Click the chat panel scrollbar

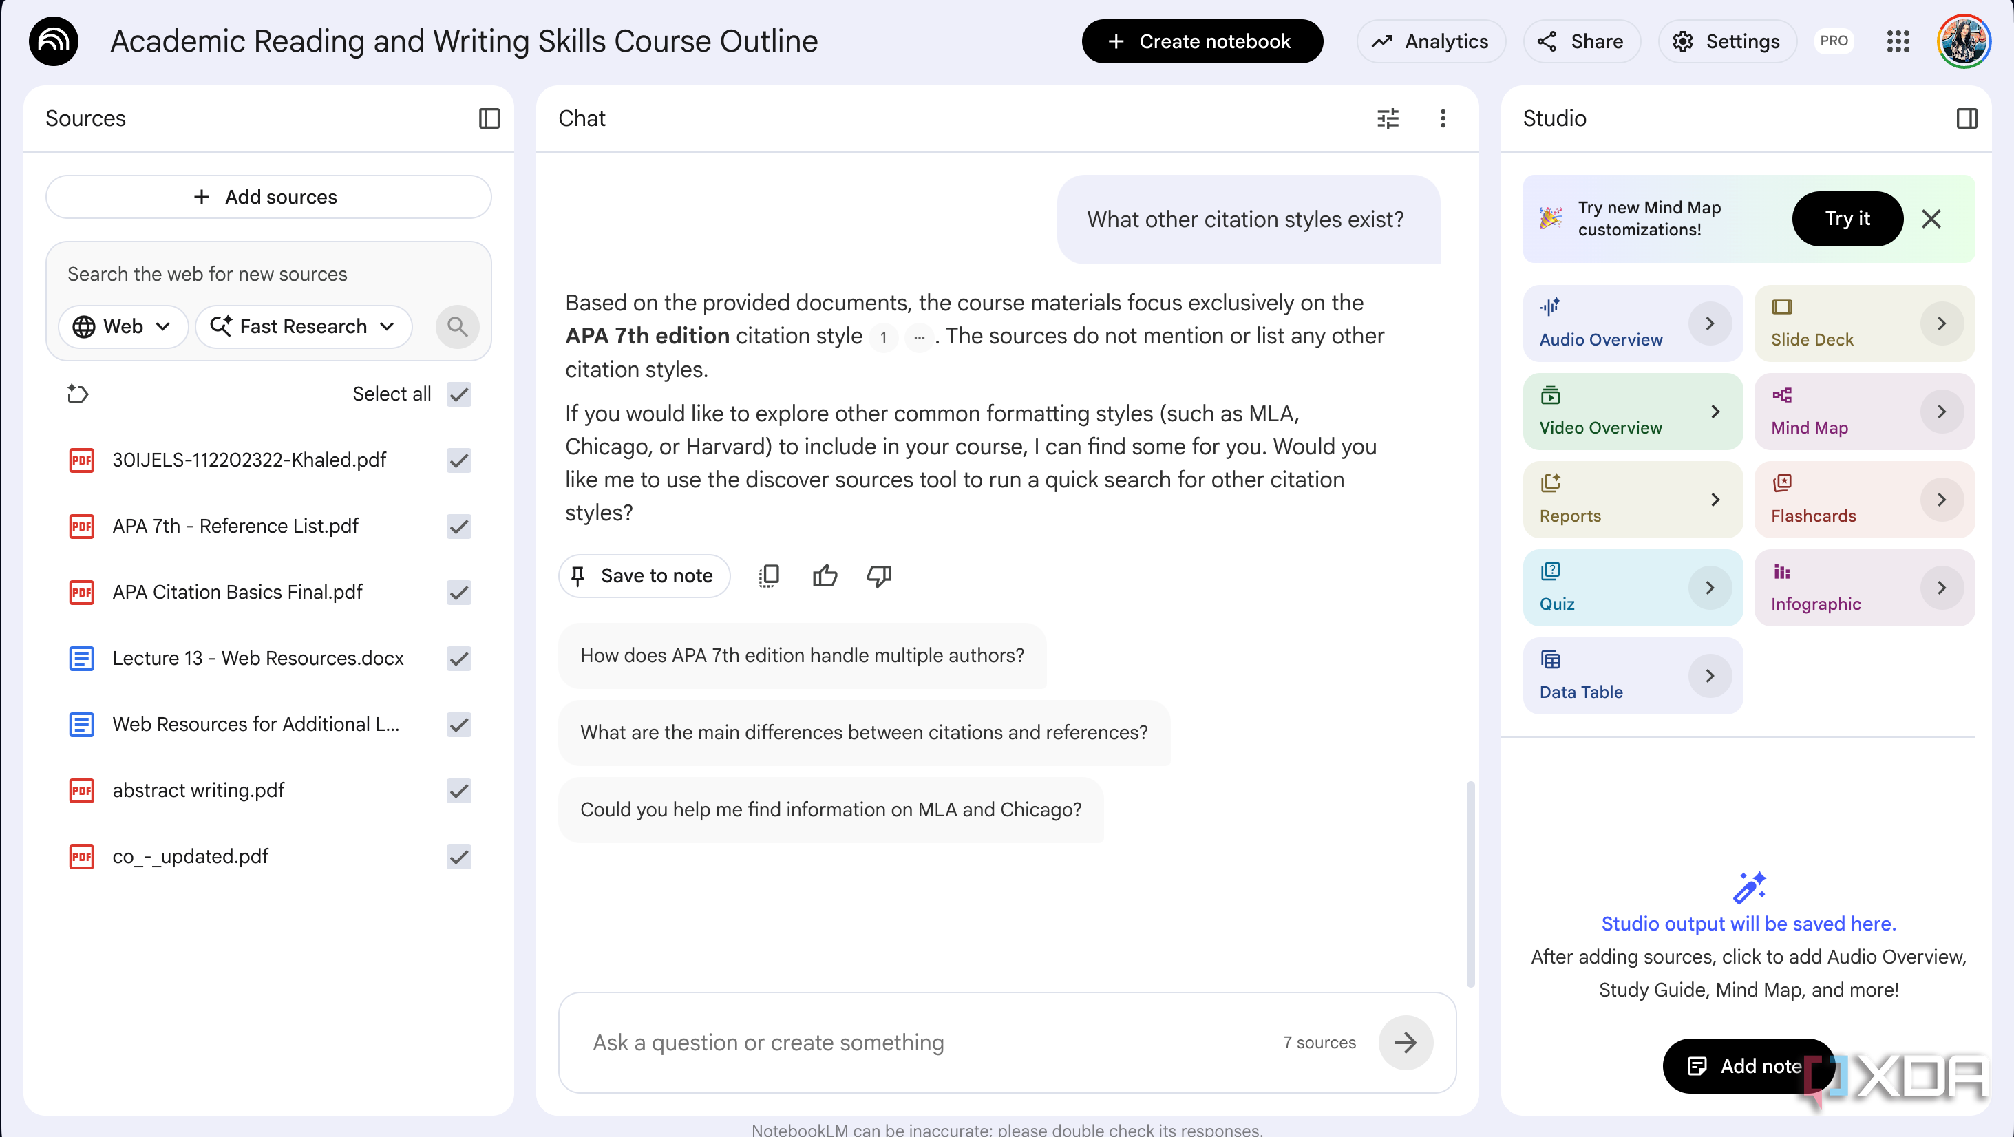point(1470,884)
